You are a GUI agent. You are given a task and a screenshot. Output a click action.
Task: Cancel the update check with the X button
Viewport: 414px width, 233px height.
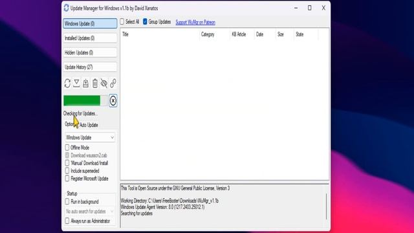(x=113, y=101)
